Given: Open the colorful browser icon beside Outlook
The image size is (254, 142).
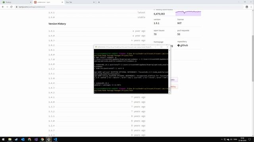Looking at the screenshot, I should (29, 139).
